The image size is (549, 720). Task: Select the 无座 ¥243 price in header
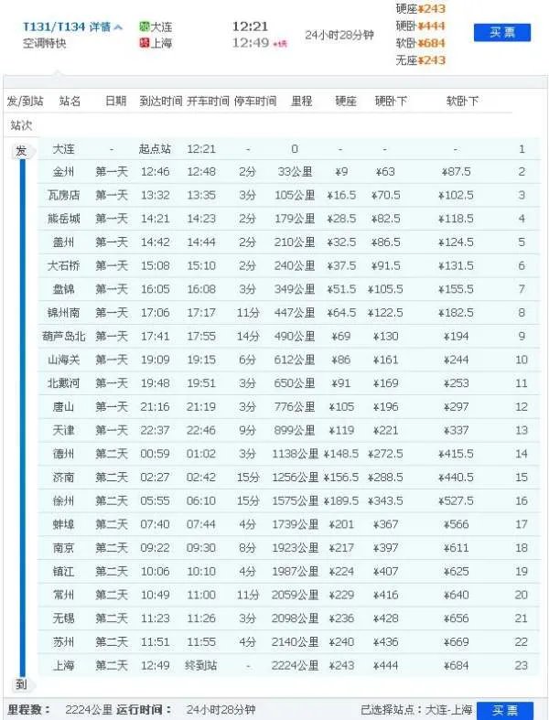pos(420,60)
